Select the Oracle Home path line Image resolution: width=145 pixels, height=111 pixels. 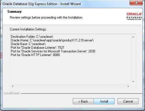[x=52, y=40]
